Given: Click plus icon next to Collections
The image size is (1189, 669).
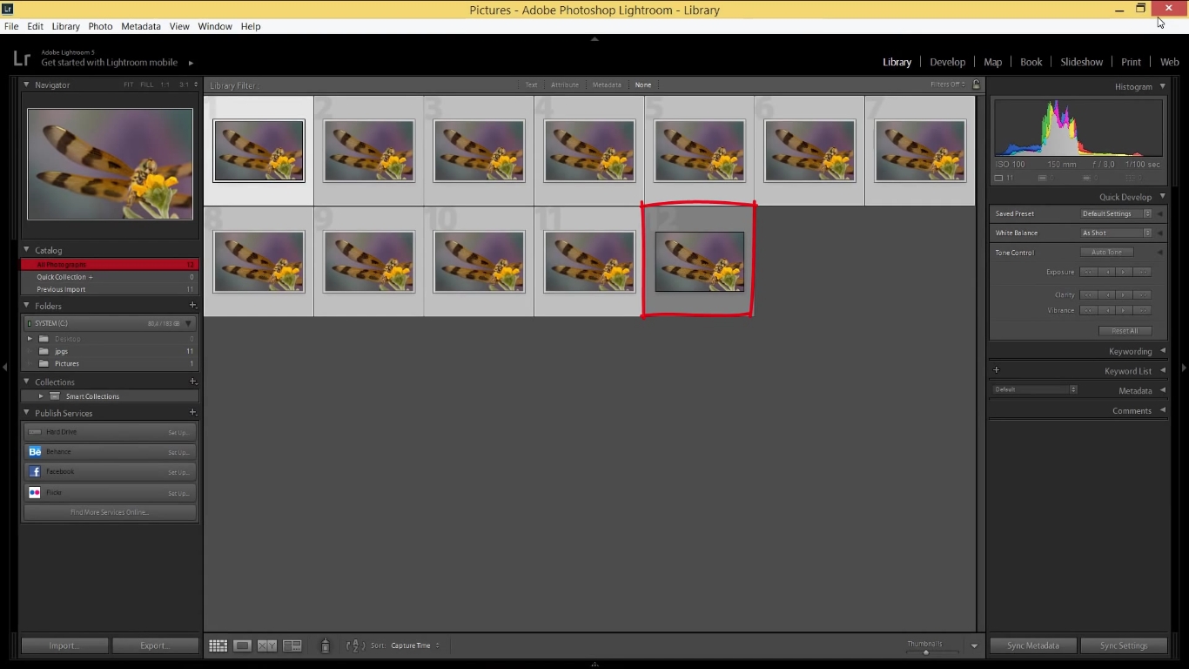Looking at the screenshot, I should (x=192, y=382).
